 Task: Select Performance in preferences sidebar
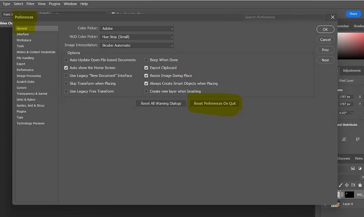[25, 70]
